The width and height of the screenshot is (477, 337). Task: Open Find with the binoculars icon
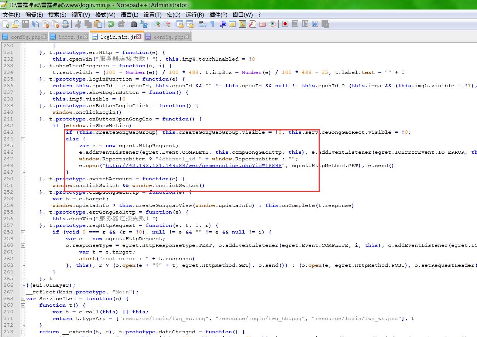click(x=134, y=24)
